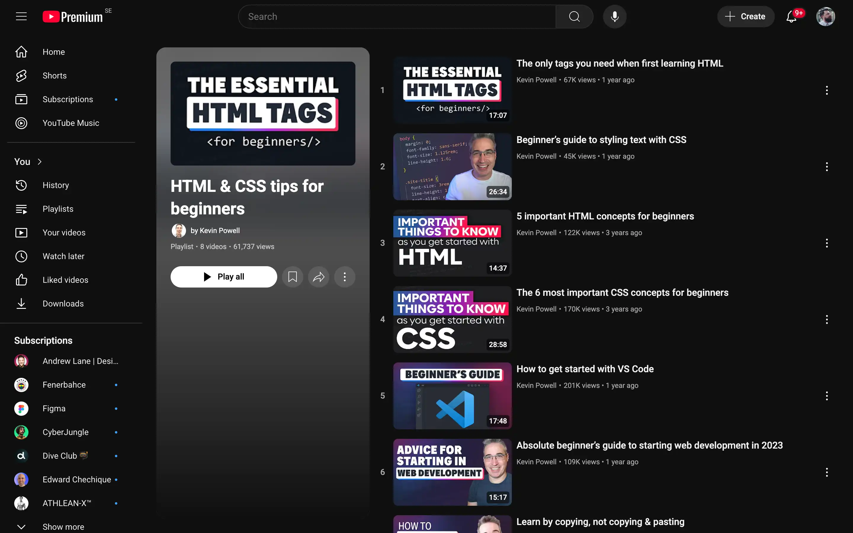Click the YouTube Premium logo

coord(73,17)
